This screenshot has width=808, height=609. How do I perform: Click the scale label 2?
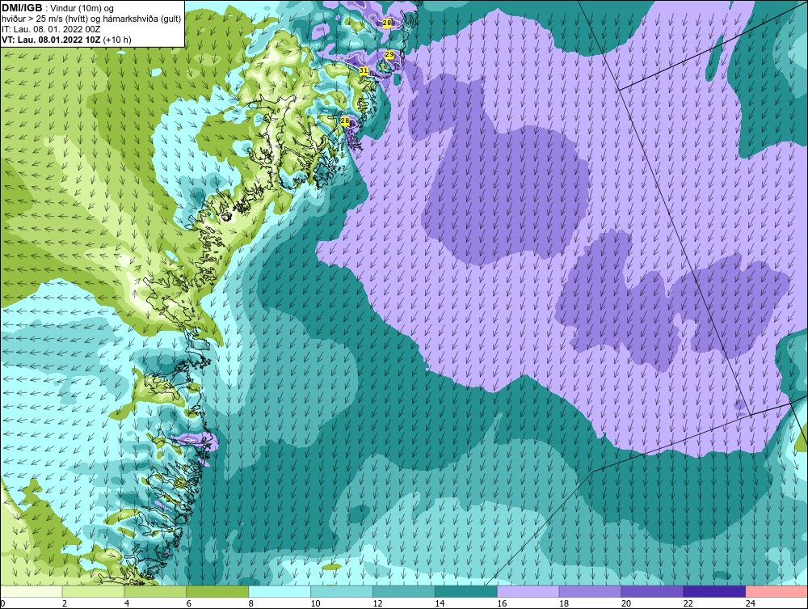(x=65, y=603)
